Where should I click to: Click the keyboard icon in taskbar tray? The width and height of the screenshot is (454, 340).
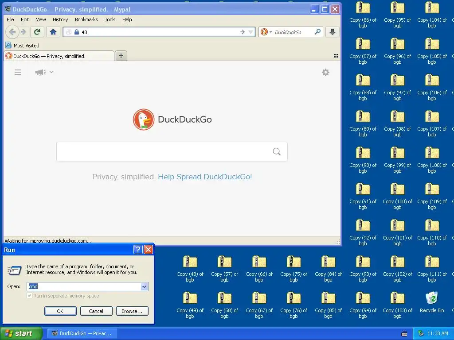click(x=404, y=334)
